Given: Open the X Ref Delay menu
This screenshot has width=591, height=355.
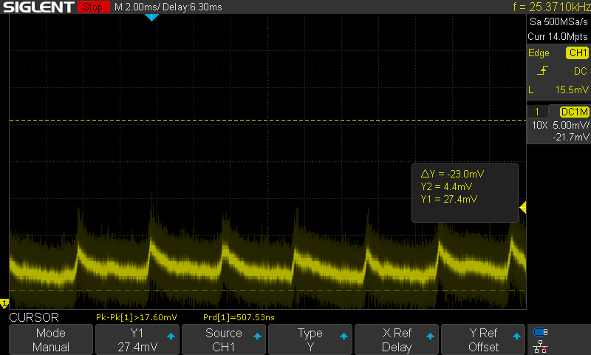Looking at the screenshot, I should point(397,339).
